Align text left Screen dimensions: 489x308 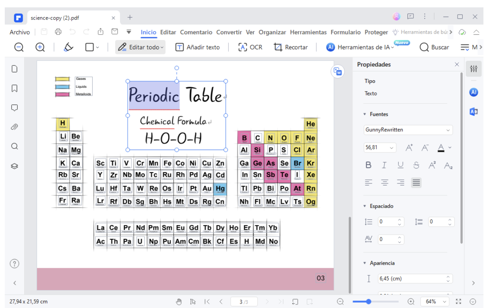pos(369,183)
